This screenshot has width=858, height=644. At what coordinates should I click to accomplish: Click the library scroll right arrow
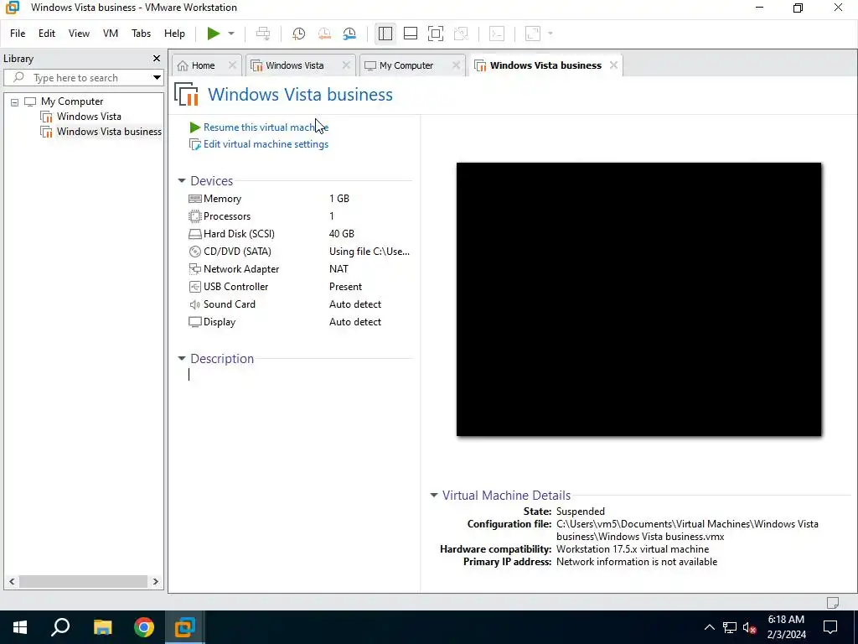(155, 581)
